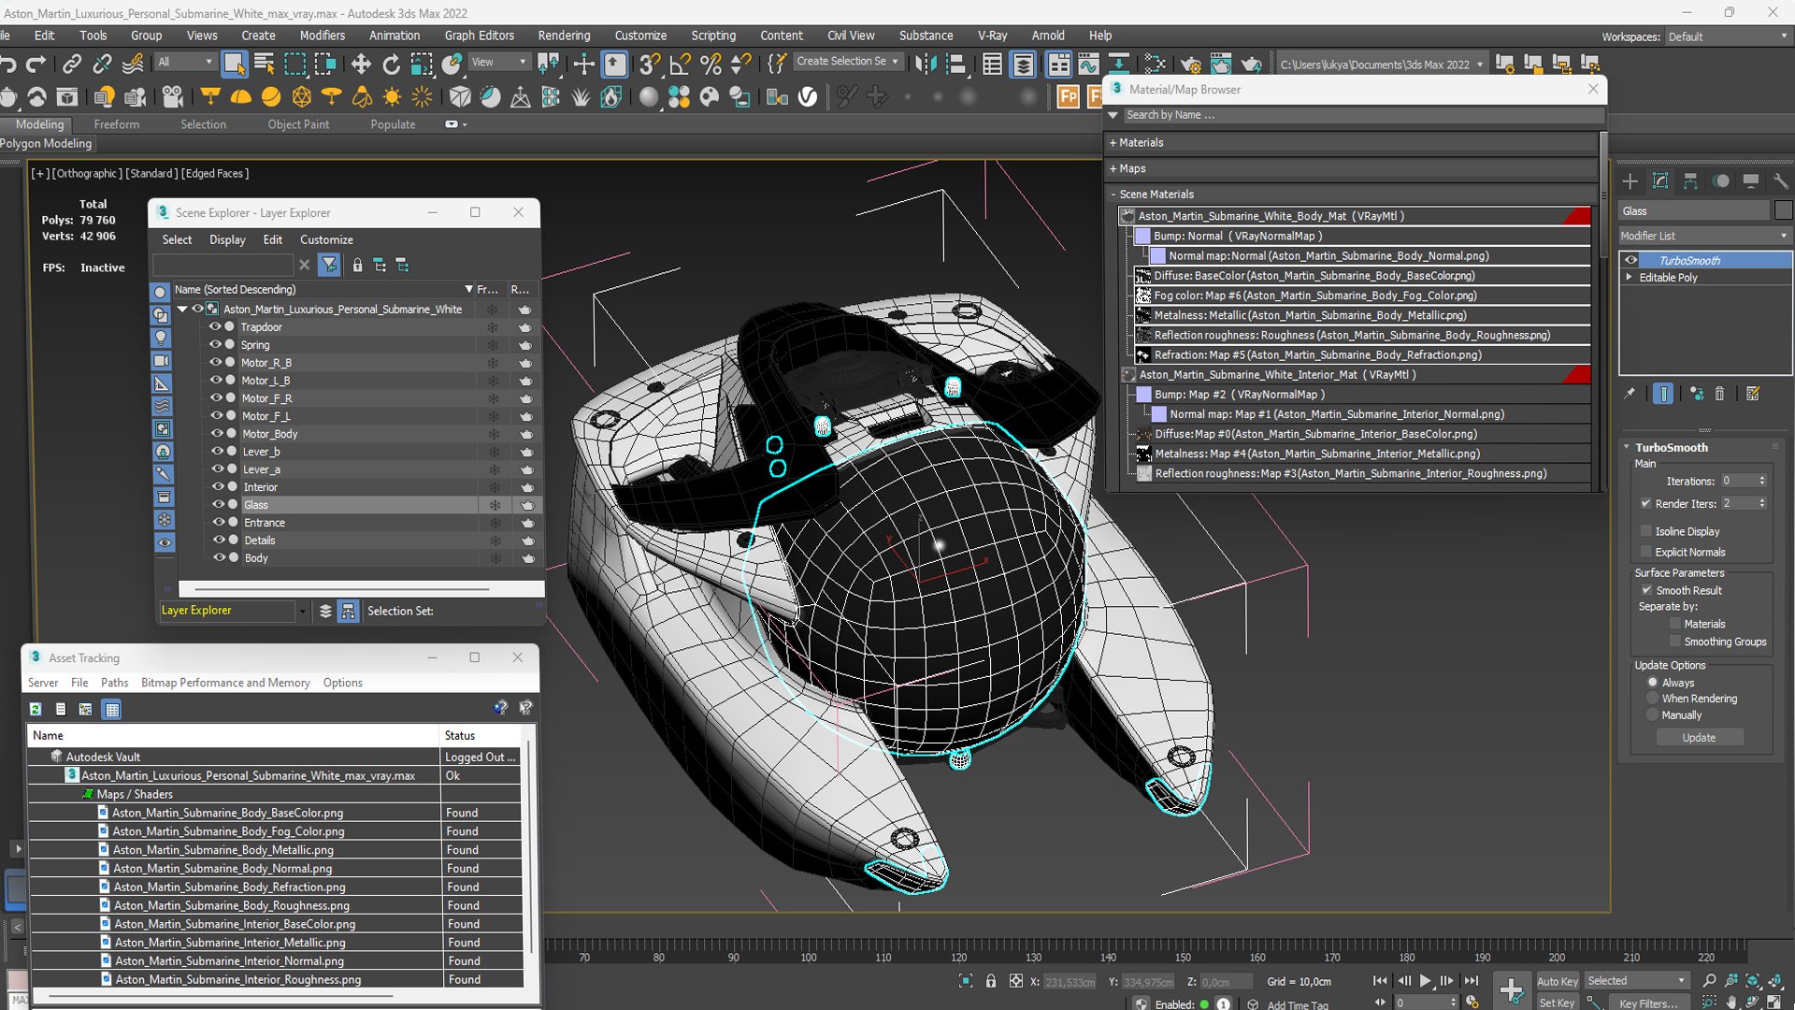1795x1010 pixels.
Task: Check Separate by Materials checkbox
Action: (x=1675, y=624)
